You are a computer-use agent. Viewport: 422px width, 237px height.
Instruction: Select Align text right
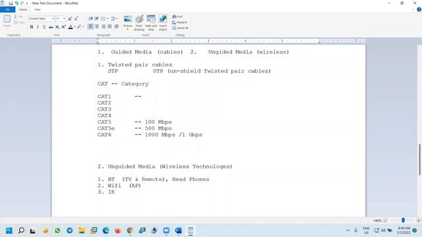click(104, 26)
